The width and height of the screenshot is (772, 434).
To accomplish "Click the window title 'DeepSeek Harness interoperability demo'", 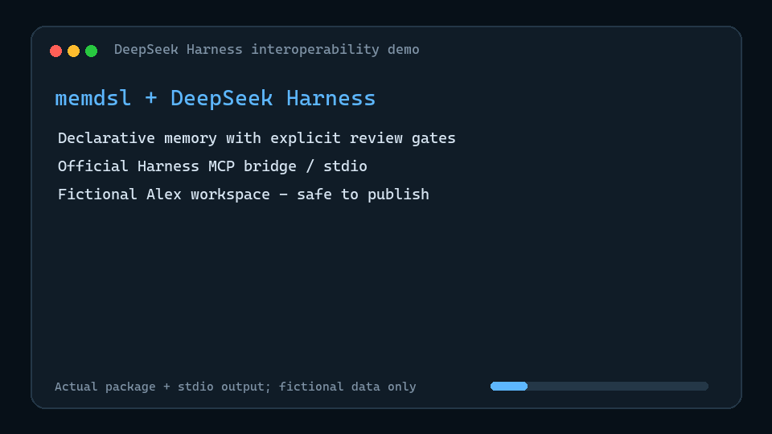I will [266, 50].
